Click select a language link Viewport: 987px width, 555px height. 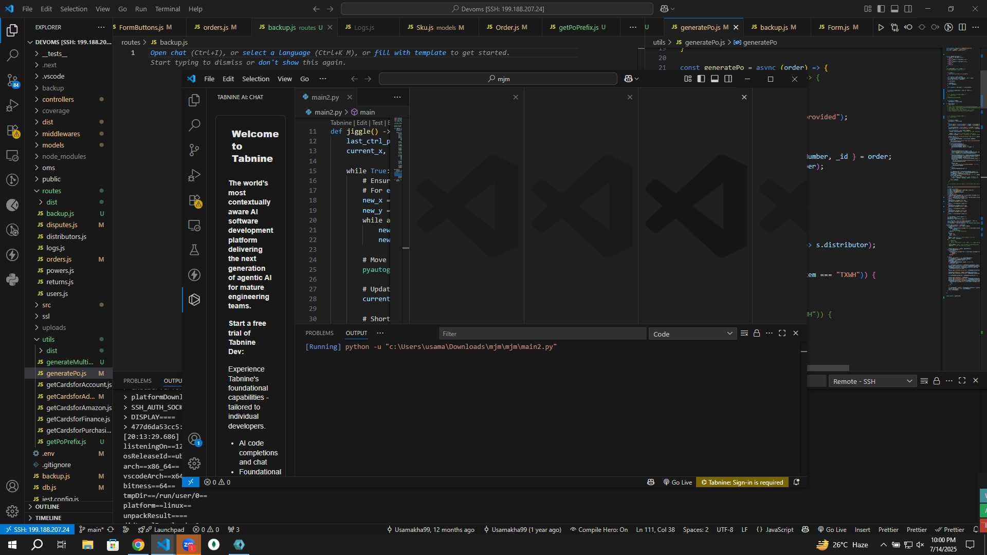(x=276, y=52)
